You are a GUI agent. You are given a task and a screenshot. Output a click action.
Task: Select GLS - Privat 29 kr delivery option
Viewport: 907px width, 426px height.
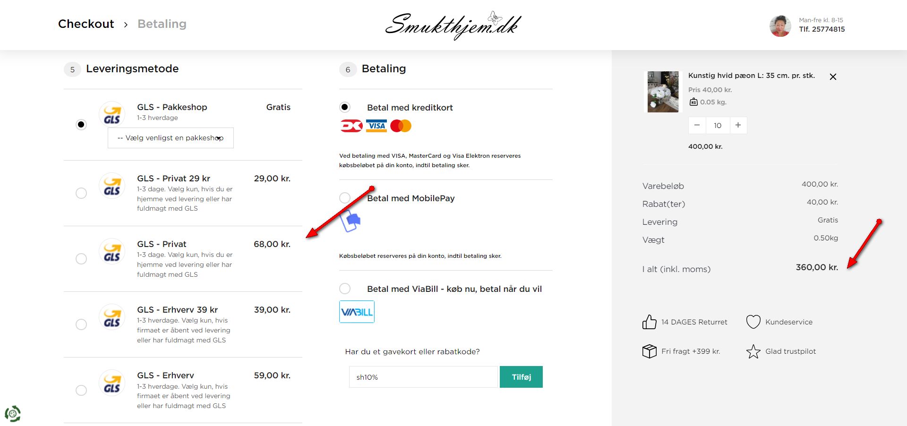(x=81, y=193)
